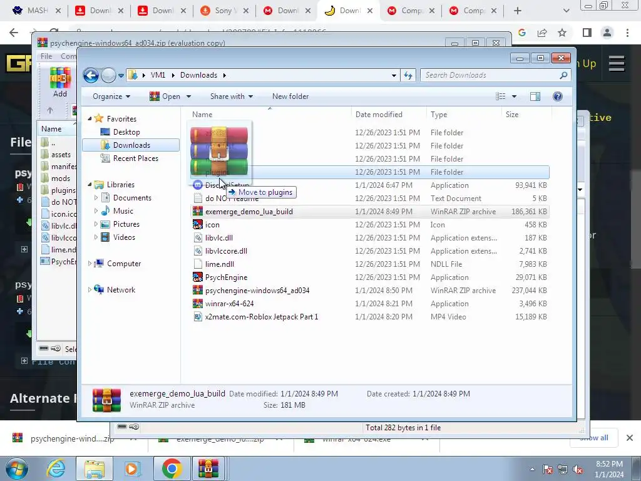The image size is (641, 481).
Task: Click the New folder button
Action: (290, 96)
